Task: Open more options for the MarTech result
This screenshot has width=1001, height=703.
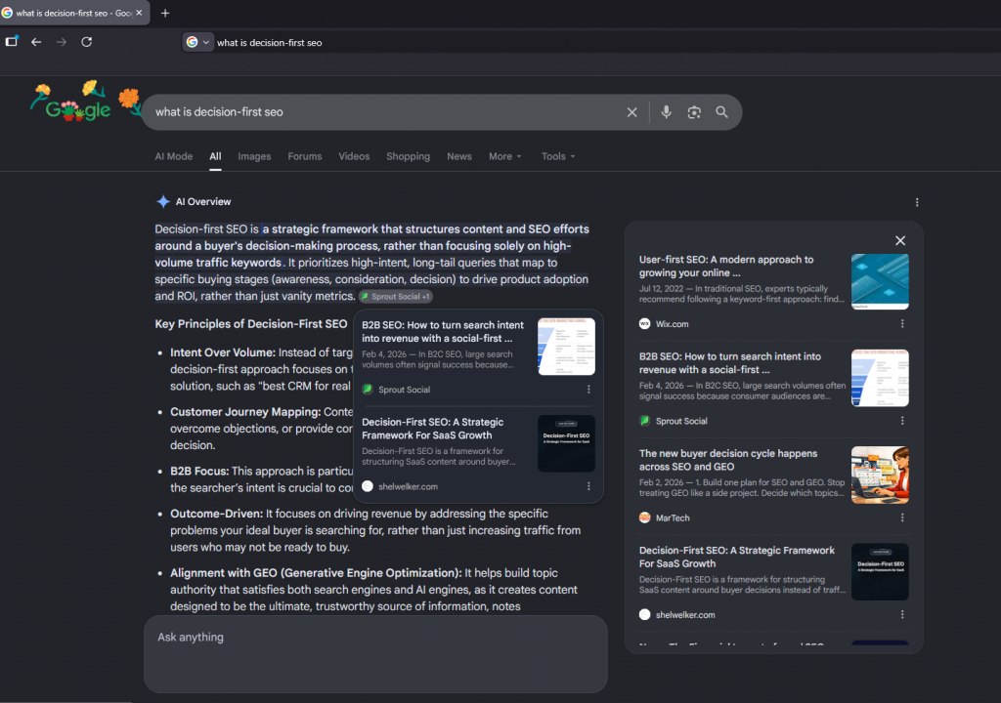Action: [902, 518]
